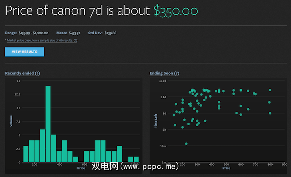This screenshot has height=177, width=291.
Task: Click the 12.5 tick label on histogram
Action: click(x=17, y=94)
